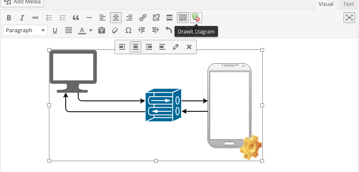Click the Add Media button

click(23, 3)
